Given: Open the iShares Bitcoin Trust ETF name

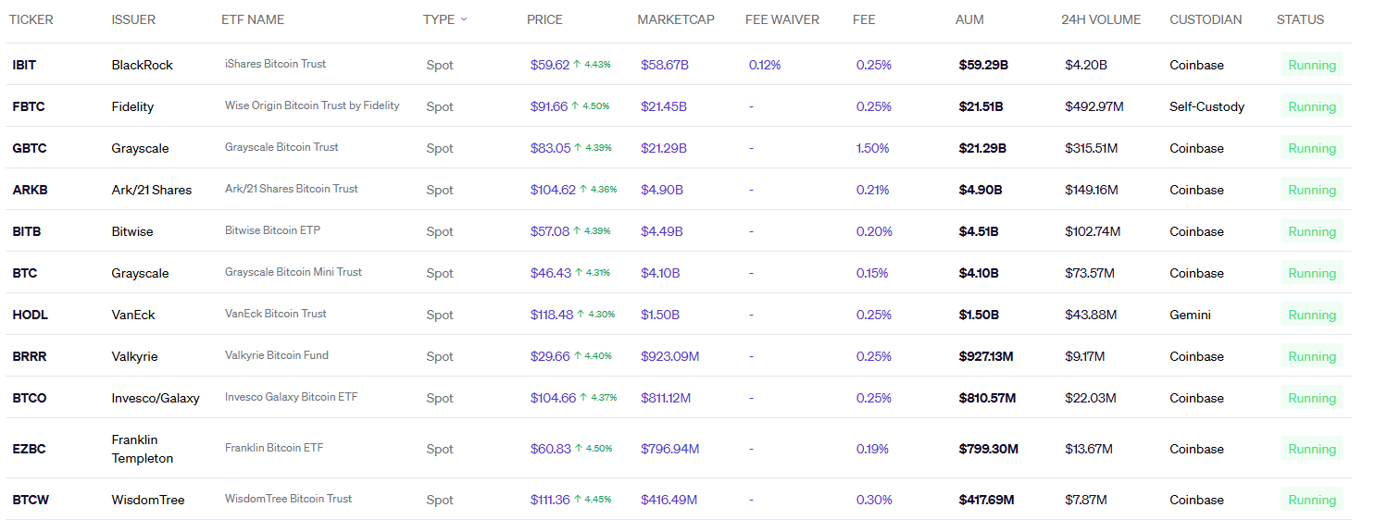Looking at the screenshot, I should pyautogui.click(x=275, y=64).
